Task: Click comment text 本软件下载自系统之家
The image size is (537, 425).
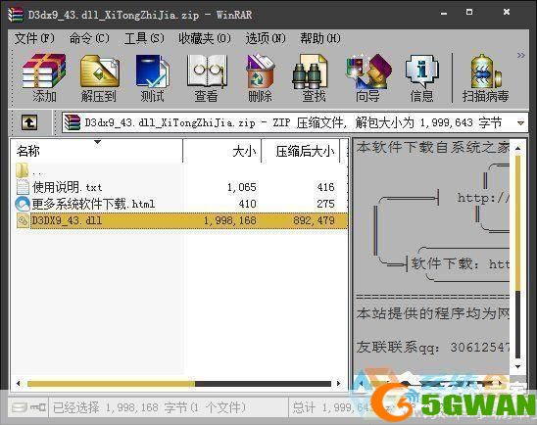Action: 433,148
